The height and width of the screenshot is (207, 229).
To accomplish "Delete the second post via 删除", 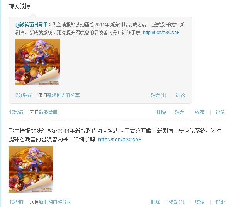I will pos(155,202).
